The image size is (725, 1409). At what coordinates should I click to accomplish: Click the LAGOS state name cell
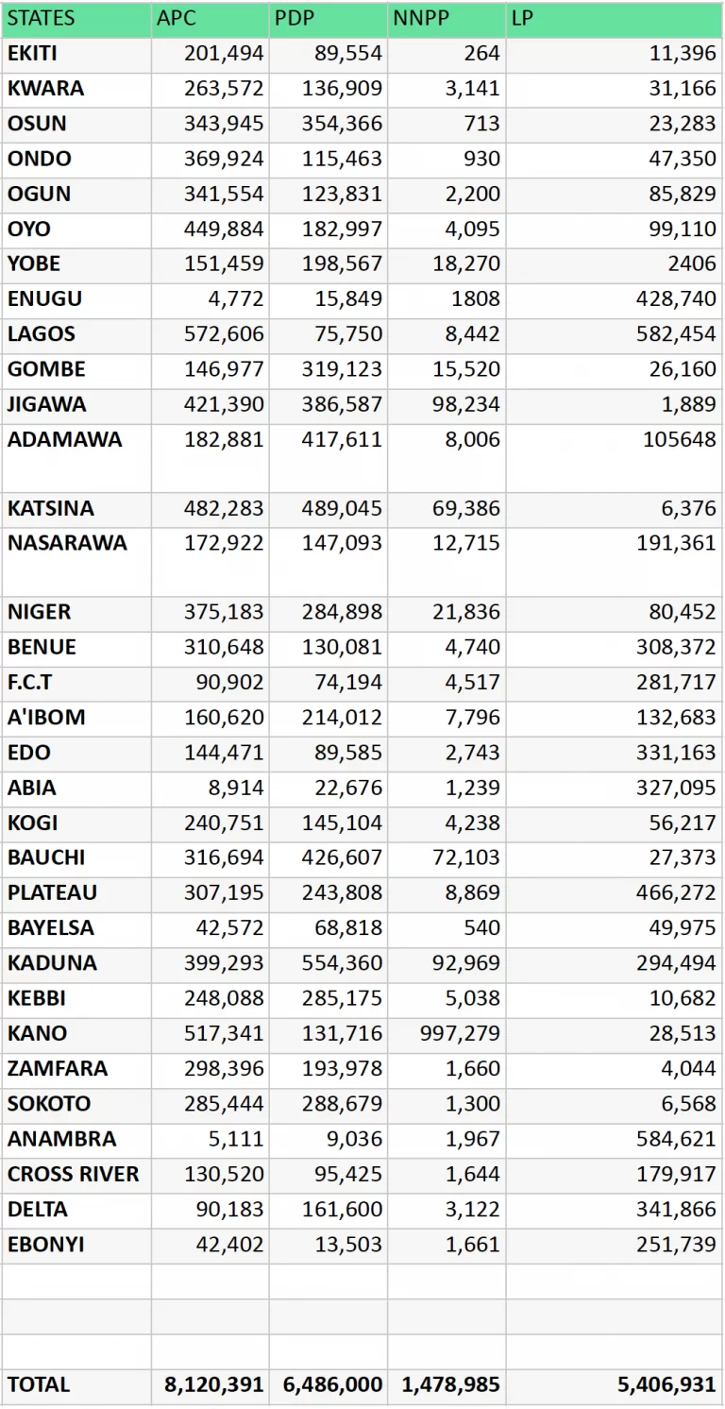[x=76, y=334]
